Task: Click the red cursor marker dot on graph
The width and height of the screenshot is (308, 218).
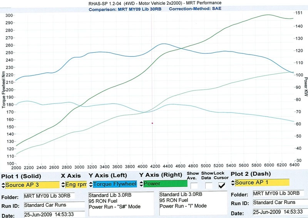Action: tap(152, 123)
